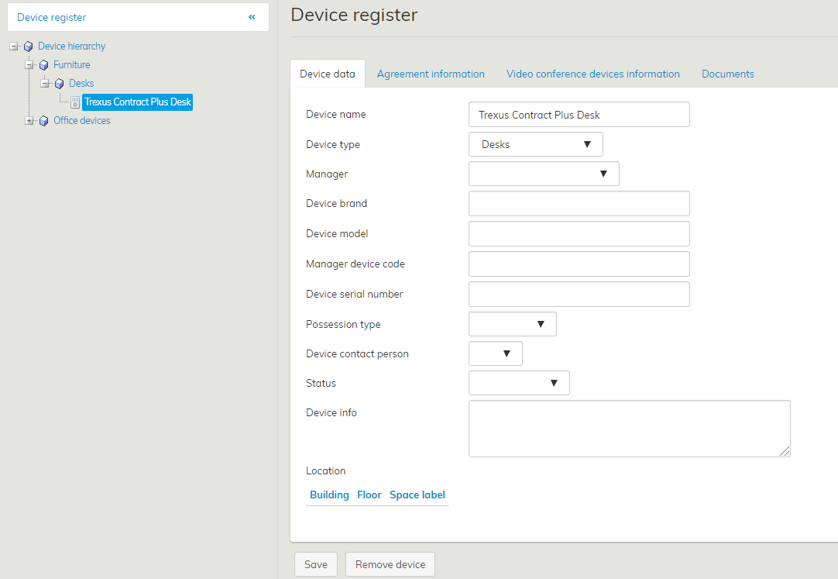Viewport: 838px width, 579px height.
Task: Click the Device hierarchy cube icon
Action: [x=29, y=47]
